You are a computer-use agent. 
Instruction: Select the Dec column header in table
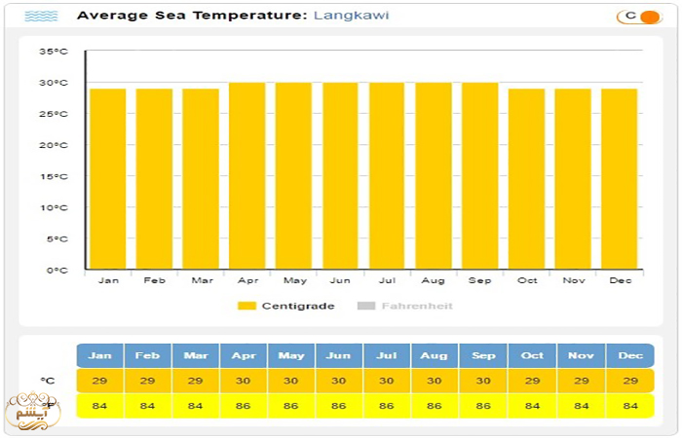click(629, 356)
